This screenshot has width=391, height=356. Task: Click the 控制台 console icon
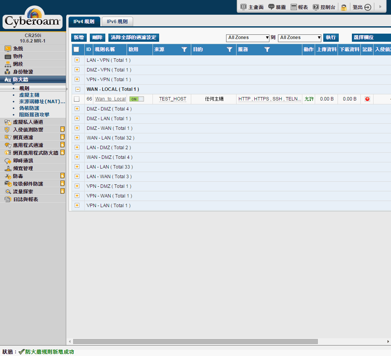pos(316,7)
